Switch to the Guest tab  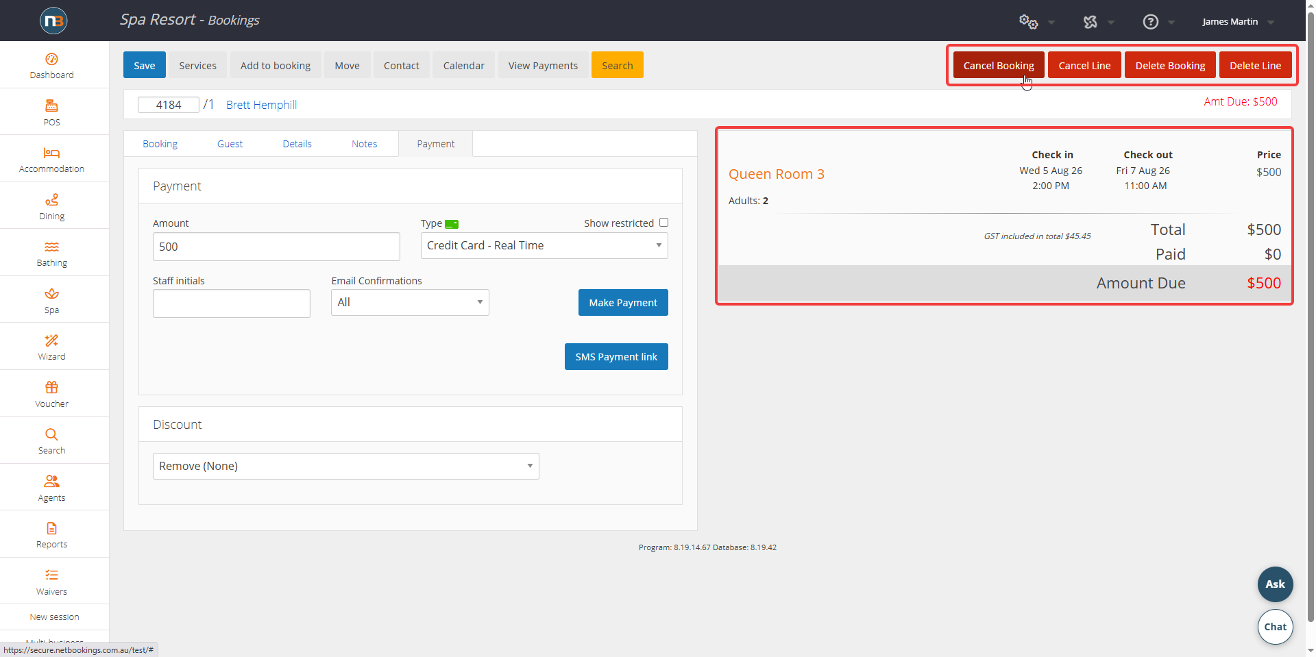point(230,144)
